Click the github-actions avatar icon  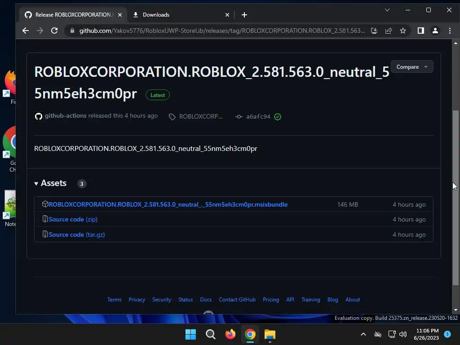39,116
